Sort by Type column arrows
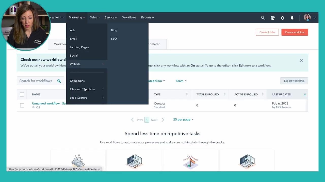This screenshot has width=325, height=182. (187, 94)
